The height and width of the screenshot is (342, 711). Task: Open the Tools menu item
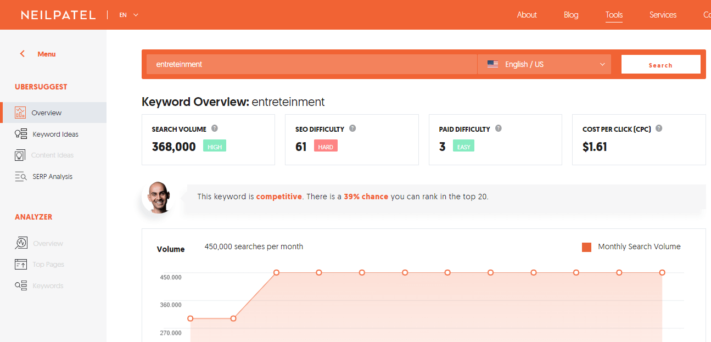(x=614, y=15)
